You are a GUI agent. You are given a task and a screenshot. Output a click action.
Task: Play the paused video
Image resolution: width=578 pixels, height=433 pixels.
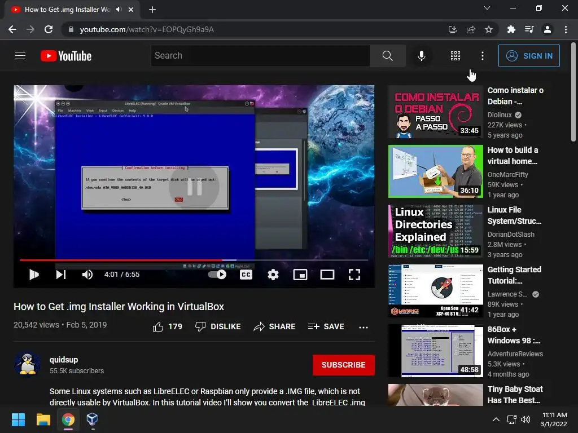pos(34,275)
